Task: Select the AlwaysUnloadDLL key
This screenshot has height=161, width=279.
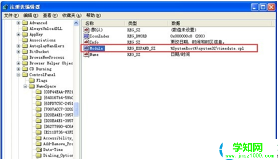Action: click(46, 28)
